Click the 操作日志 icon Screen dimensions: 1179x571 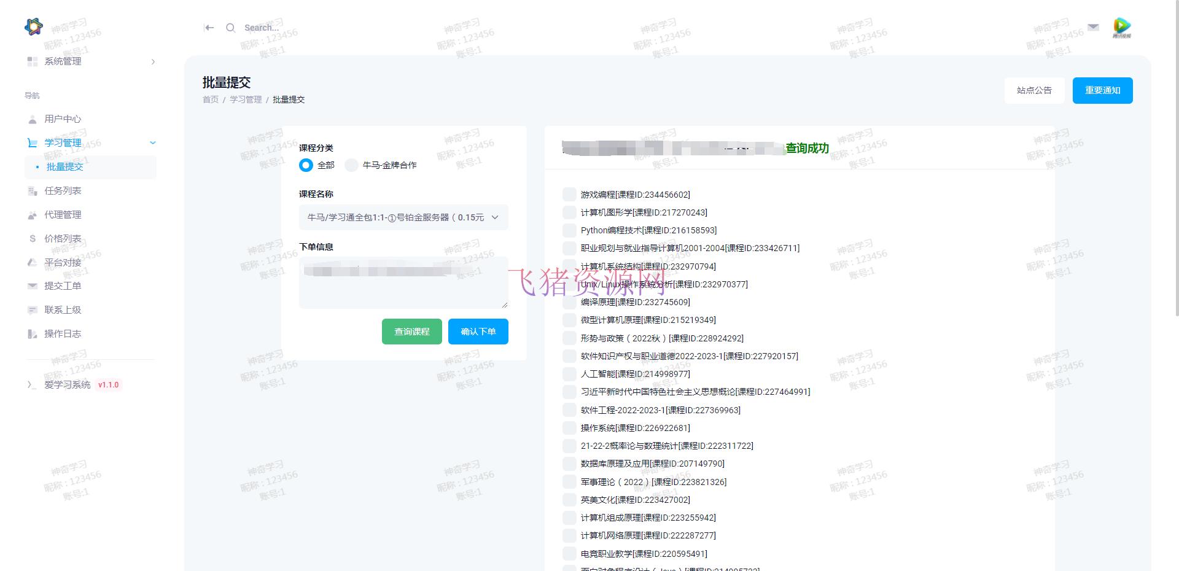pos(33,334)
